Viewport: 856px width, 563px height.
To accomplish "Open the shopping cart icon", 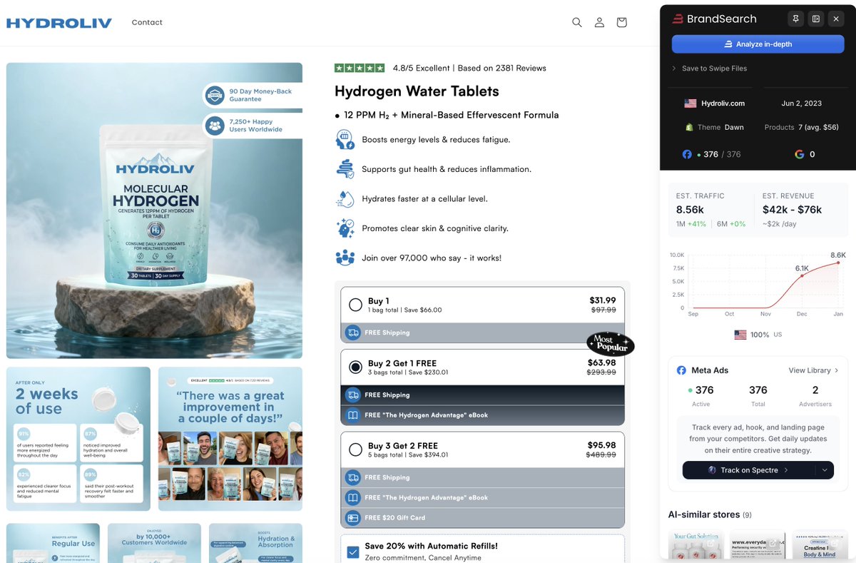I will pos(621,22).
